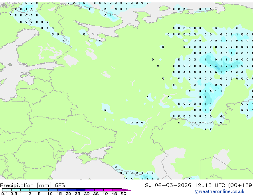Click the '25' legend scale label
The width and height of the screenshot is (253, 195).
coord(77,193)
